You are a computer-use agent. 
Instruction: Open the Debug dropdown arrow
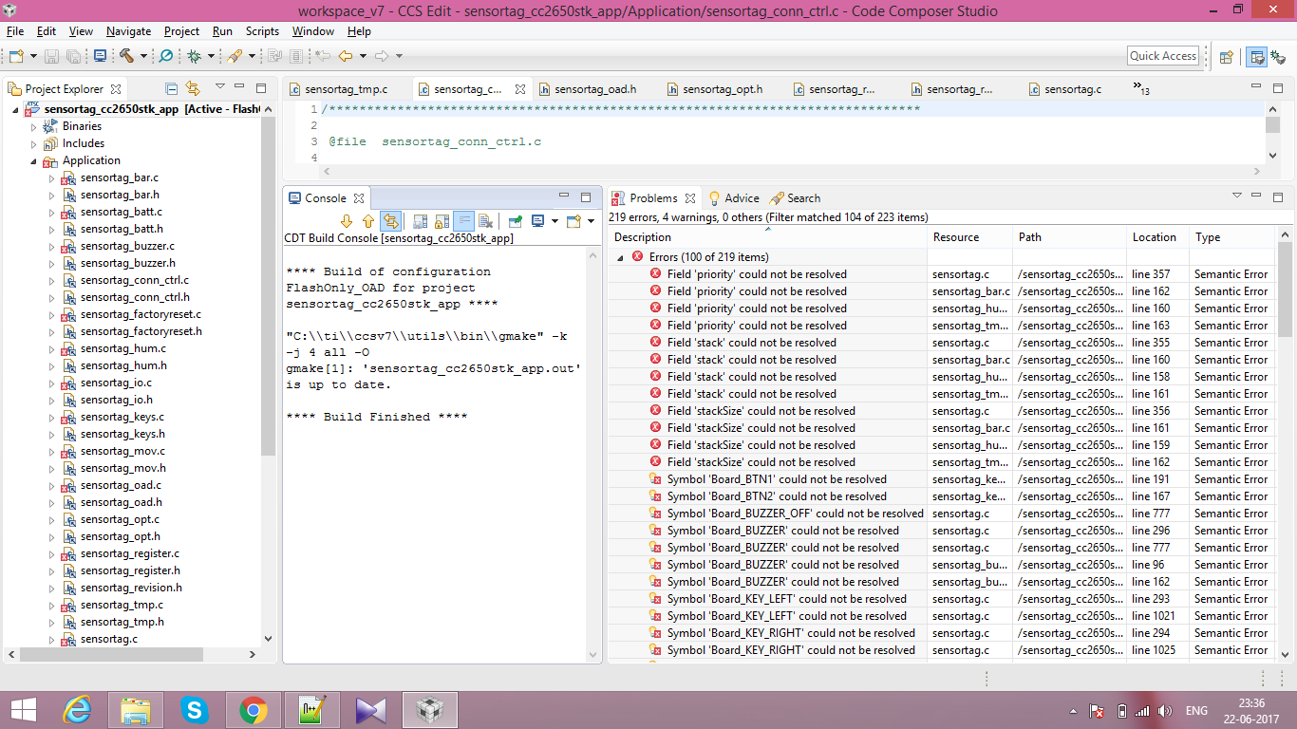tap(211, 56)
